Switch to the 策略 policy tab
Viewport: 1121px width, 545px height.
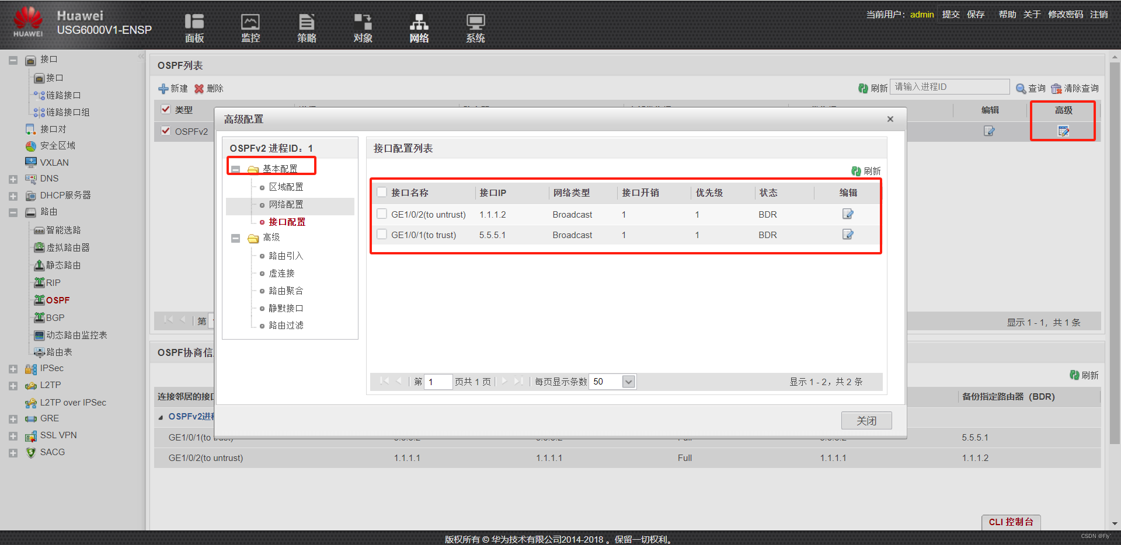pos(307,28)
